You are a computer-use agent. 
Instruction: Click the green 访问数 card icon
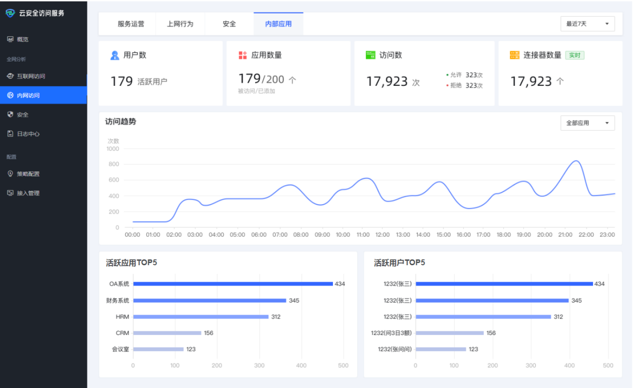[370, 55]
